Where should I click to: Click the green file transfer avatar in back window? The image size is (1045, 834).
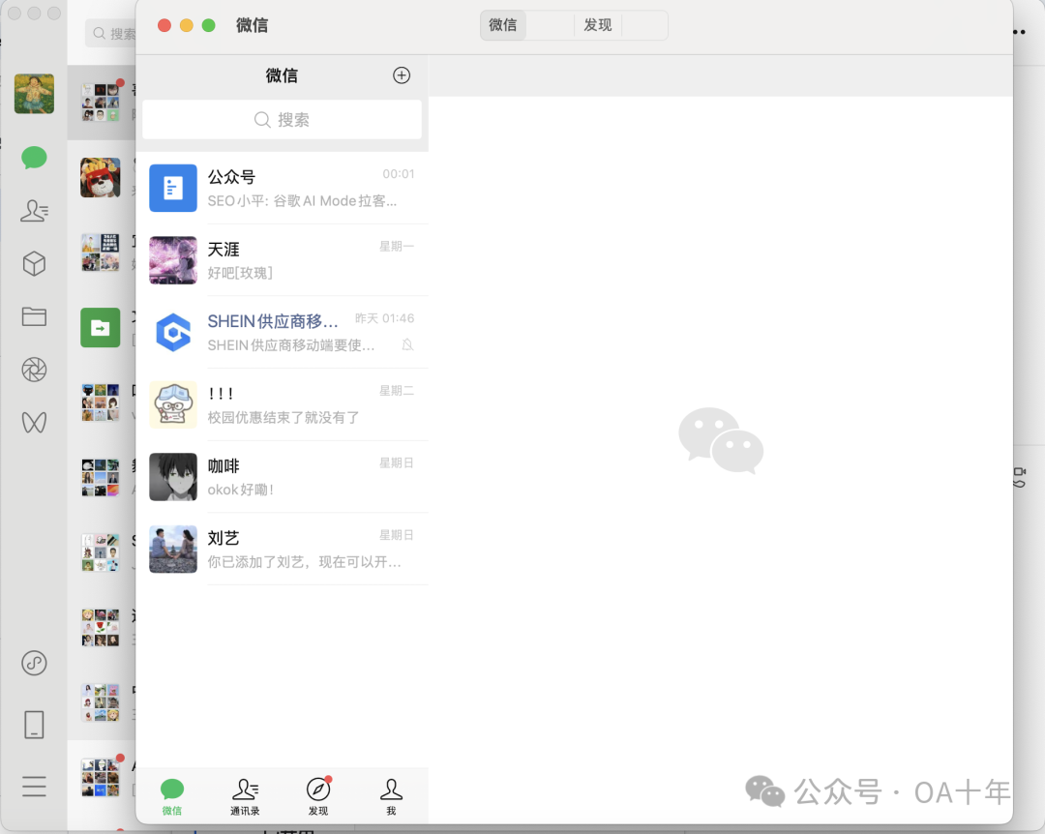coord(101,327)
